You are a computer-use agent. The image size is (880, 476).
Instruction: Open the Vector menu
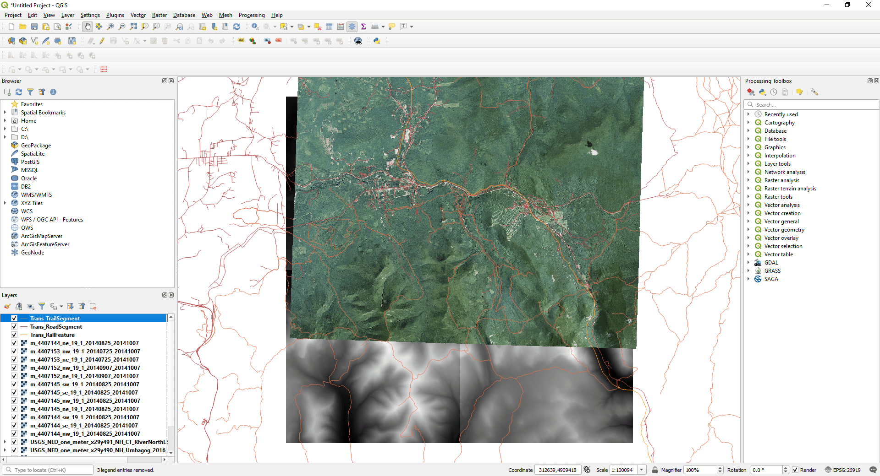(x=138, y=15)
